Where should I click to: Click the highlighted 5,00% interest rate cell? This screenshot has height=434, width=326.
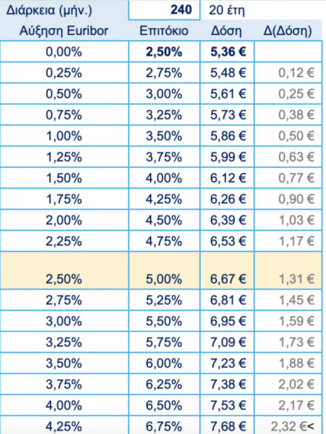click(x=164, y=279)
